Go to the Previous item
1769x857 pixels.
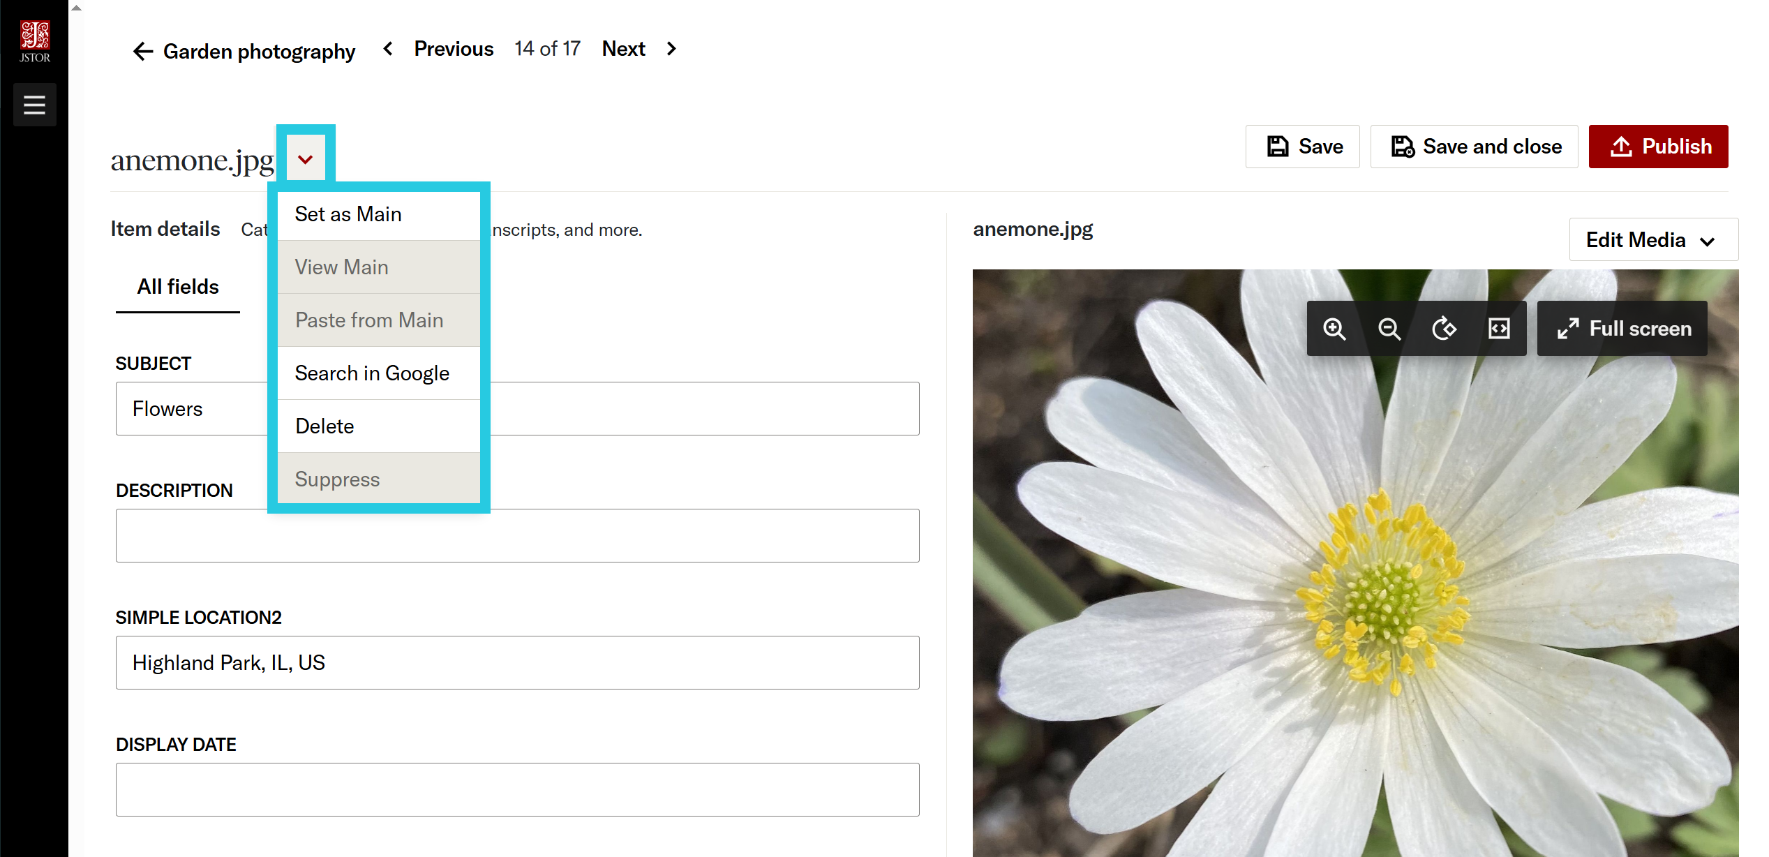pos(454,49)
